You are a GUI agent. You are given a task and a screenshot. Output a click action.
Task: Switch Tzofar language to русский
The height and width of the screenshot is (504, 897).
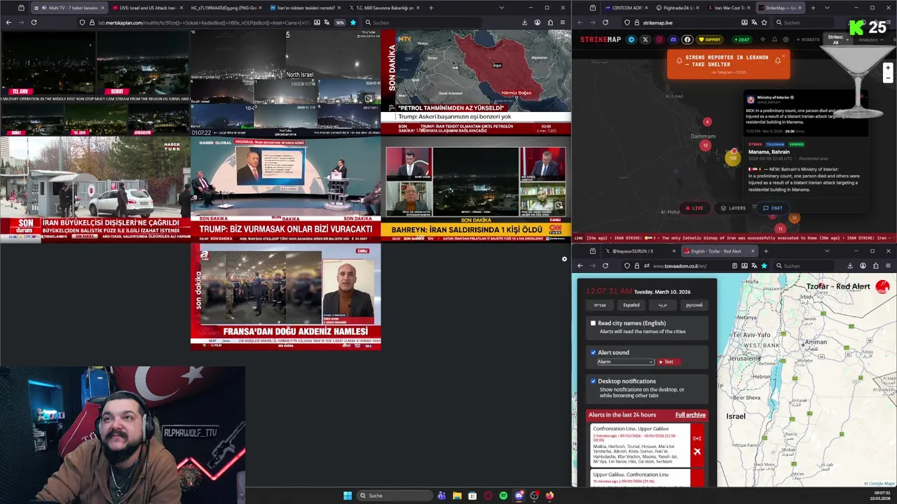[x=694, y=305]
